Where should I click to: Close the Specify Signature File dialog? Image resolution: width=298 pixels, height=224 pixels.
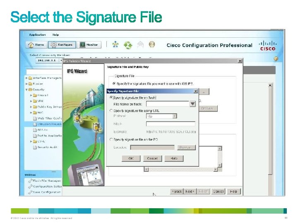click(195, 91)
